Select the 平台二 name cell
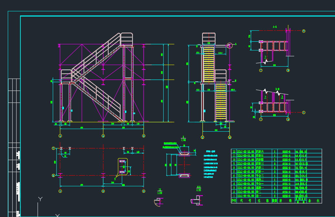 coord(264,176)
